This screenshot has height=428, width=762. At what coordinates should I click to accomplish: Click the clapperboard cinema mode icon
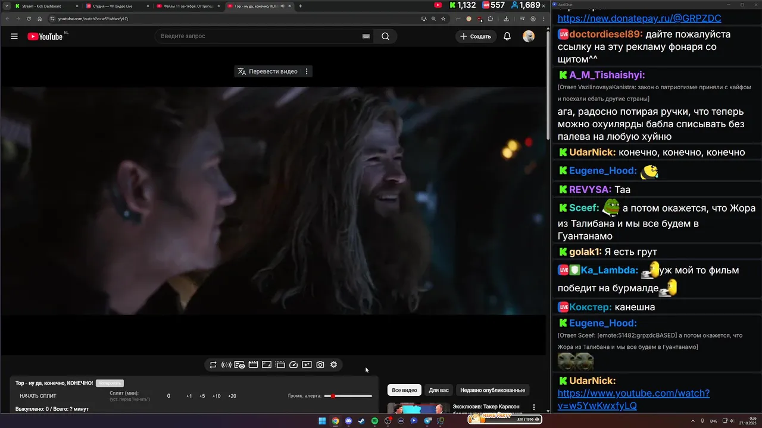coord(253,364)
